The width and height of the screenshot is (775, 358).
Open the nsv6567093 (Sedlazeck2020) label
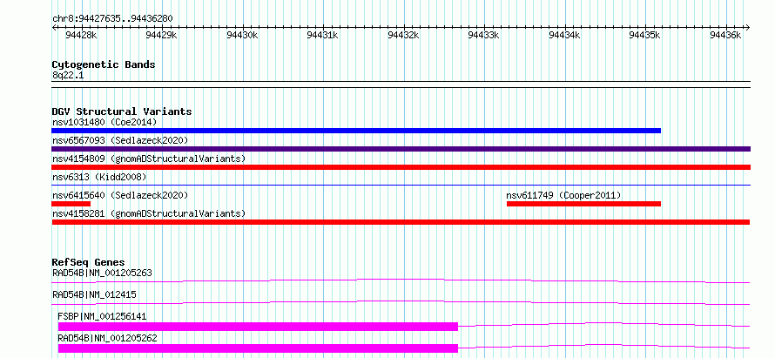[x=120, y=140]
